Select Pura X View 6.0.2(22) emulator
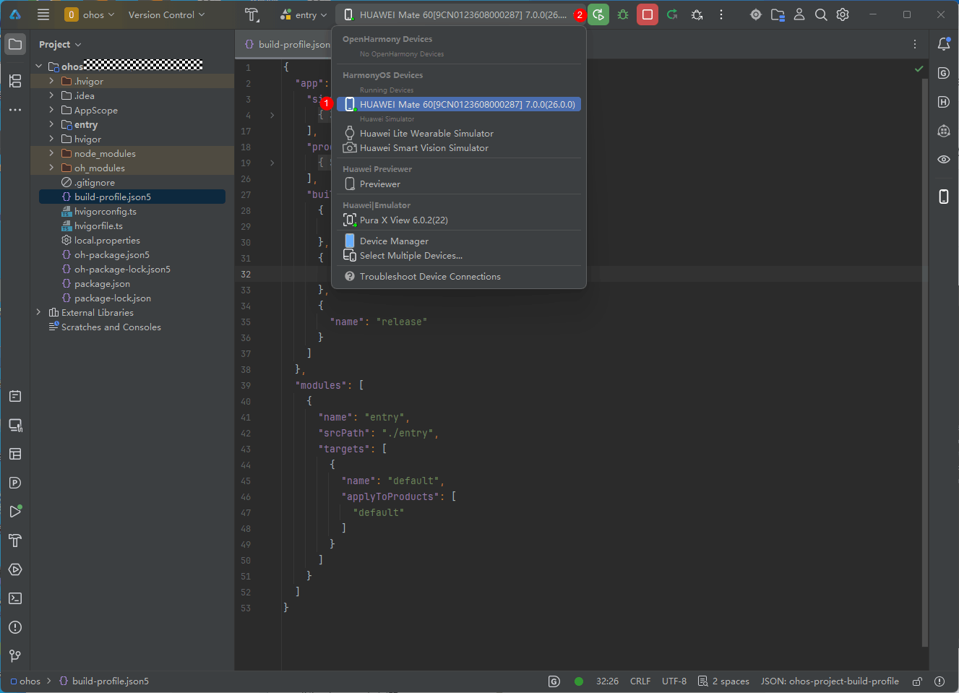The height and width of the screenshot is (693, 959). [459, 220]
